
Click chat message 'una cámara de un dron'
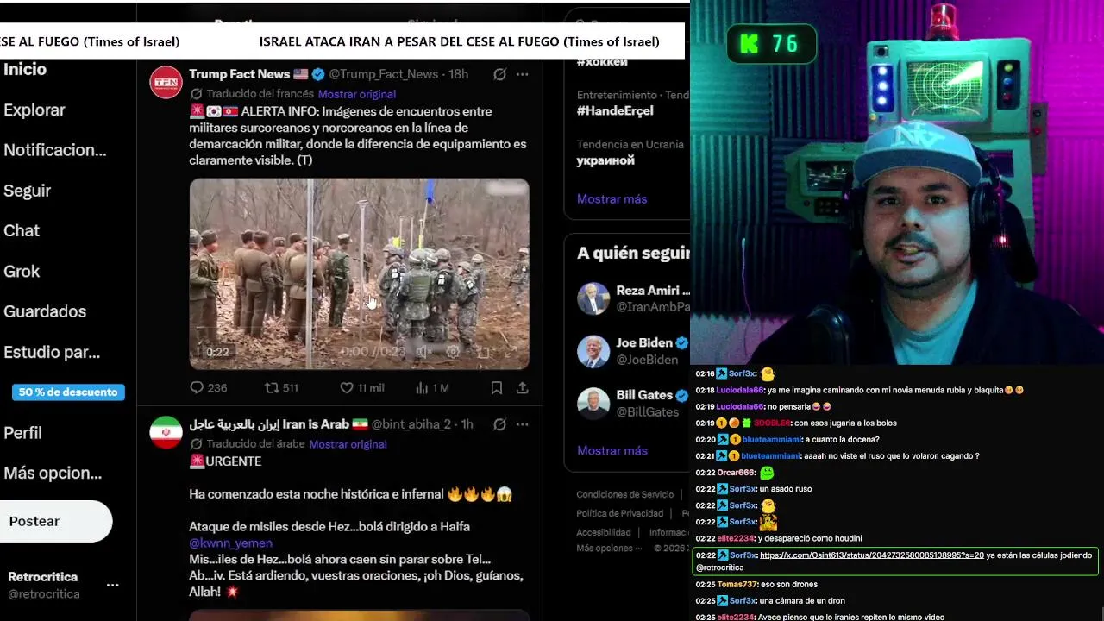coord(802,601)
